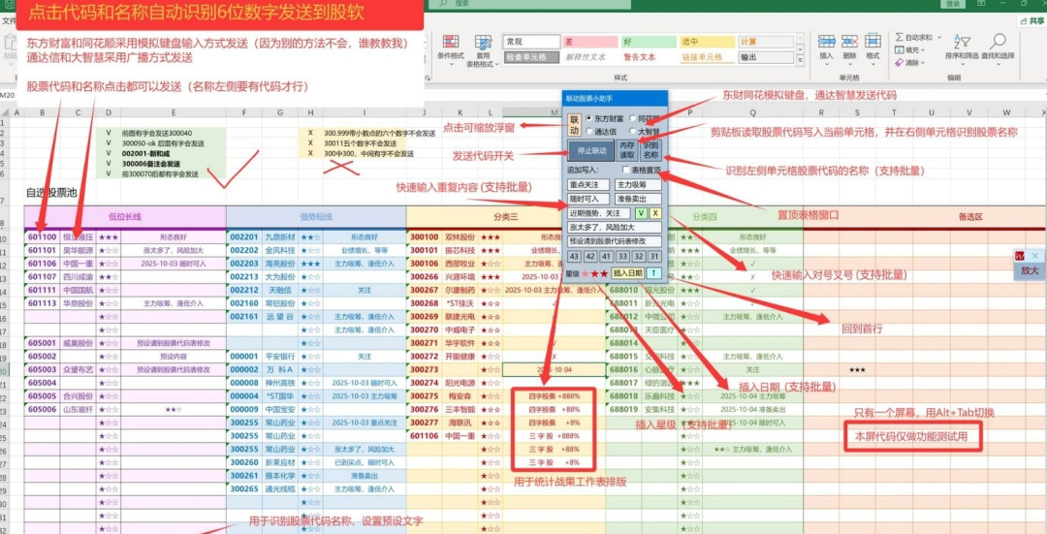Open the 文件 menu

click(x=8, y=21)
